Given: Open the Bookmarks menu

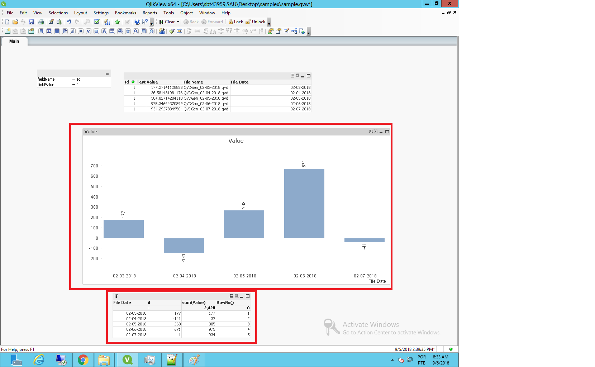Looking at the screenshot, I should (x=125, y=13).
